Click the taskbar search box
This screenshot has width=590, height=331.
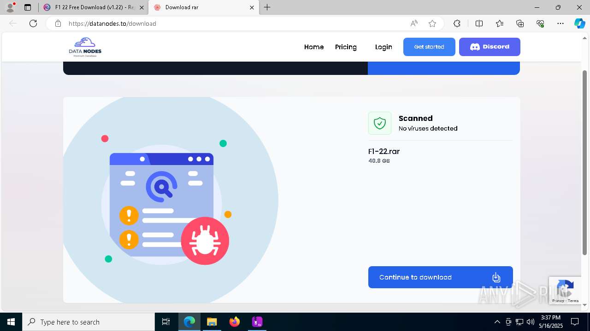(88, 322)
